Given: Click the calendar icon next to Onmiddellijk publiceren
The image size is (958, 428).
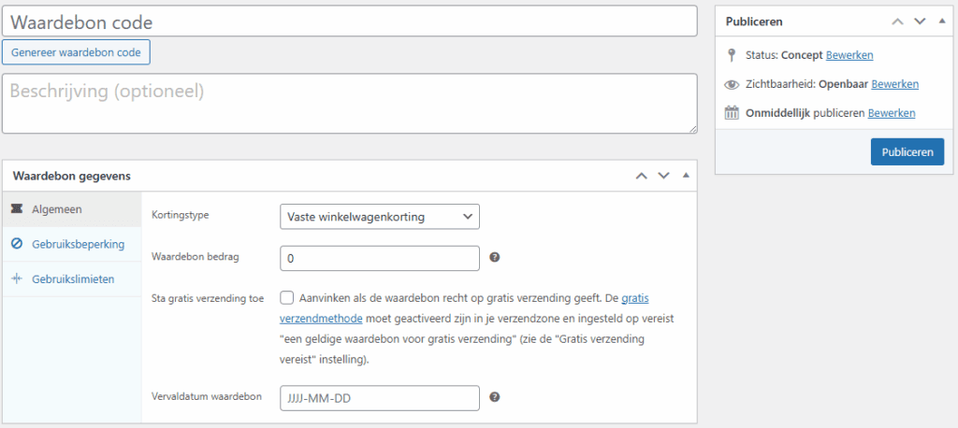Looking at the screenshot, I should click(x=733, y=113).
